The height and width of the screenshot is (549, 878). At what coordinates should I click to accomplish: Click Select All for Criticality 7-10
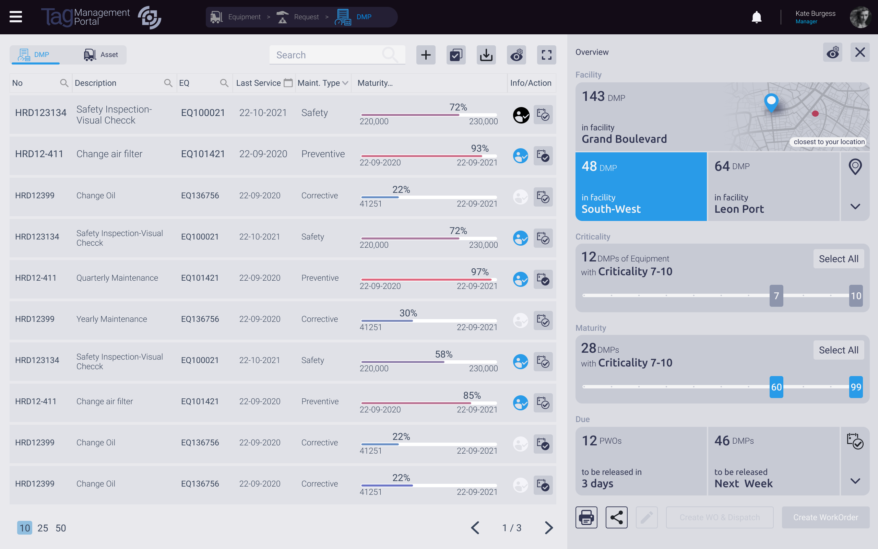pyautogui.click(x=839, y=258)
